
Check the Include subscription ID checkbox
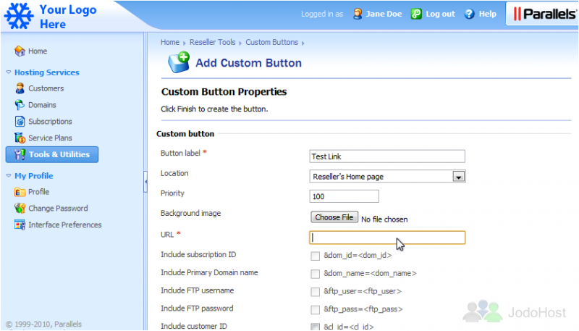coord(315,256)
